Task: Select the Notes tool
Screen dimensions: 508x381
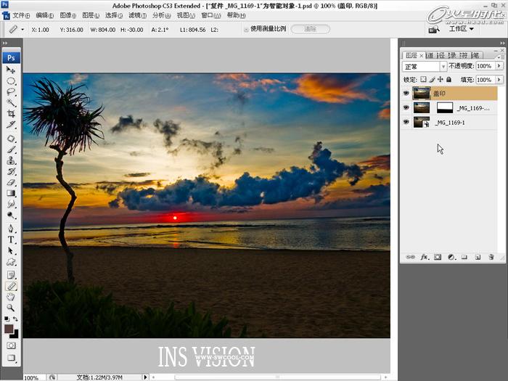Action: click(11, 275)
